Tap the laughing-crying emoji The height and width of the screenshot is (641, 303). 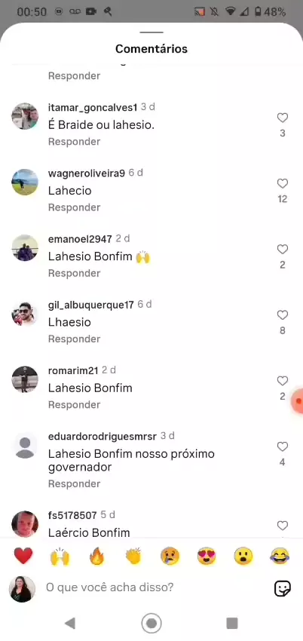pyautogui.click(x=280, y=557)
